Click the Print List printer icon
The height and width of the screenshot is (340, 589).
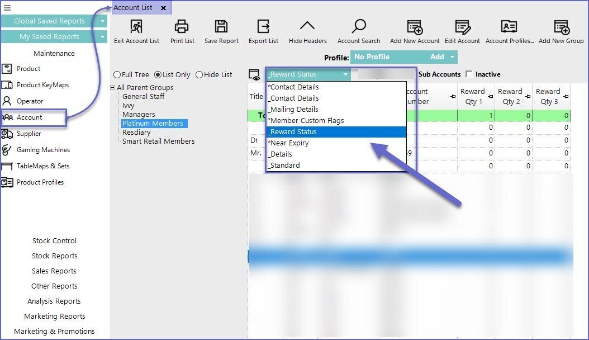click(x=182, y=27)
